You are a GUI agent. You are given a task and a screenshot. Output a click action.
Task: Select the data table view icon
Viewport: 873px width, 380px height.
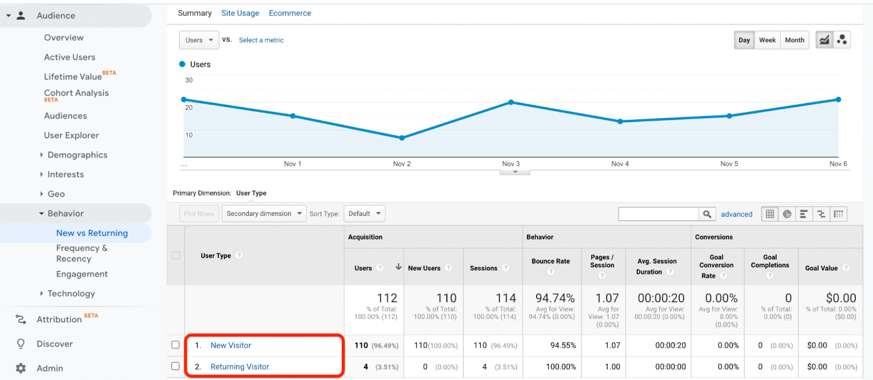770,214
